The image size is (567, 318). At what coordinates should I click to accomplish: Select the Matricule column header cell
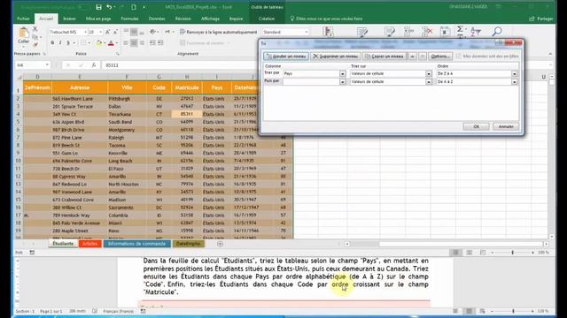(187, 87)
